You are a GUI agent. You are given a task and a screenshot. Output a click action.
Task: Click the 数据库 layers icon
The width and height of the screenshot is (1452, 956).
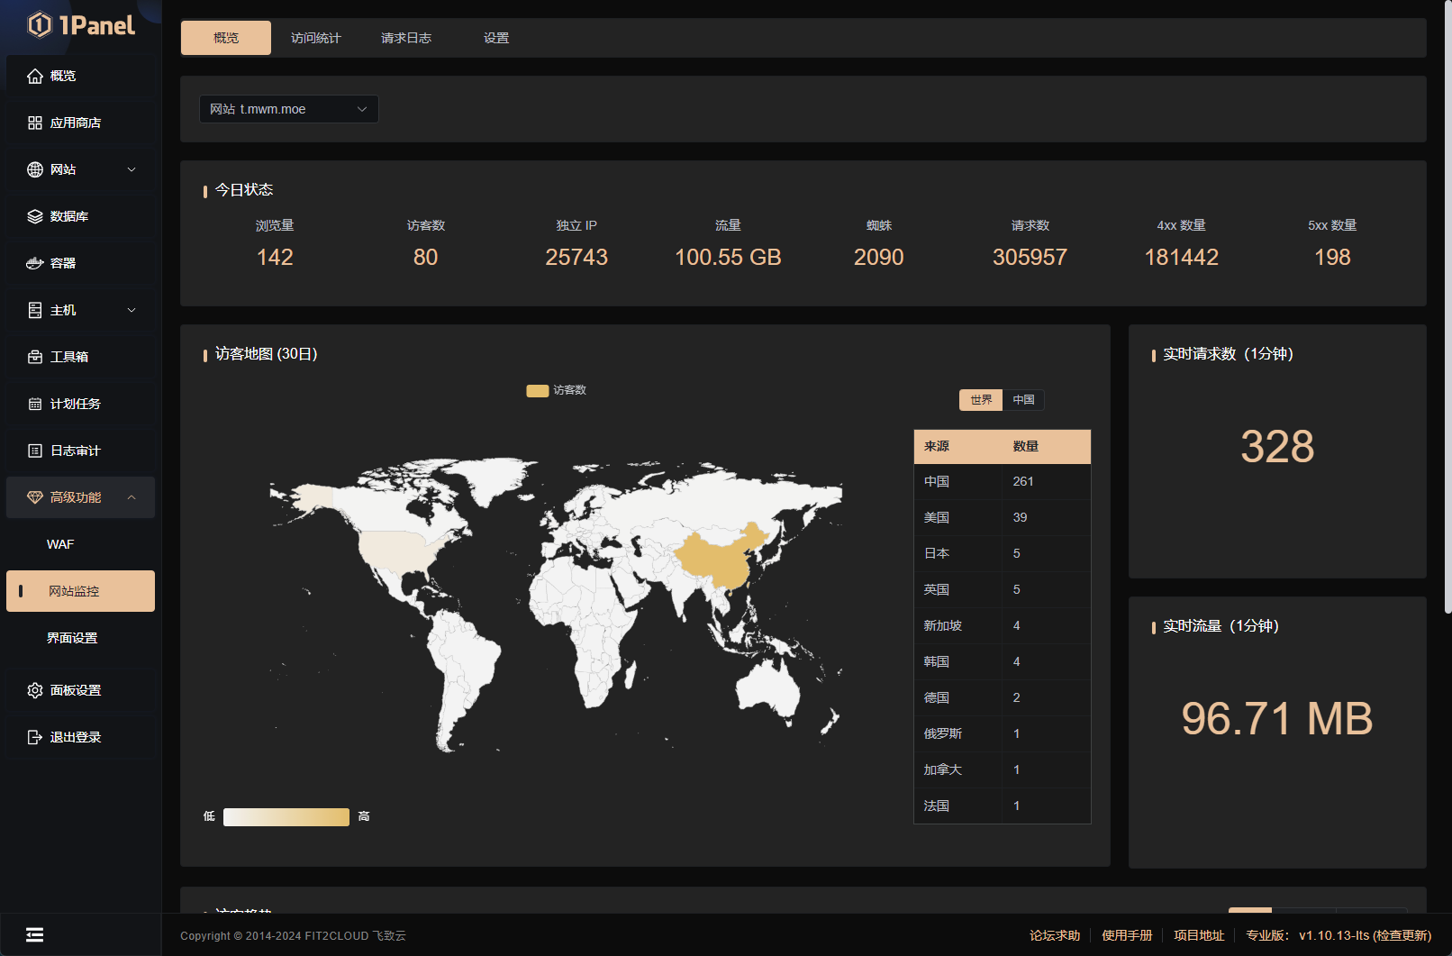coord(35,216)
